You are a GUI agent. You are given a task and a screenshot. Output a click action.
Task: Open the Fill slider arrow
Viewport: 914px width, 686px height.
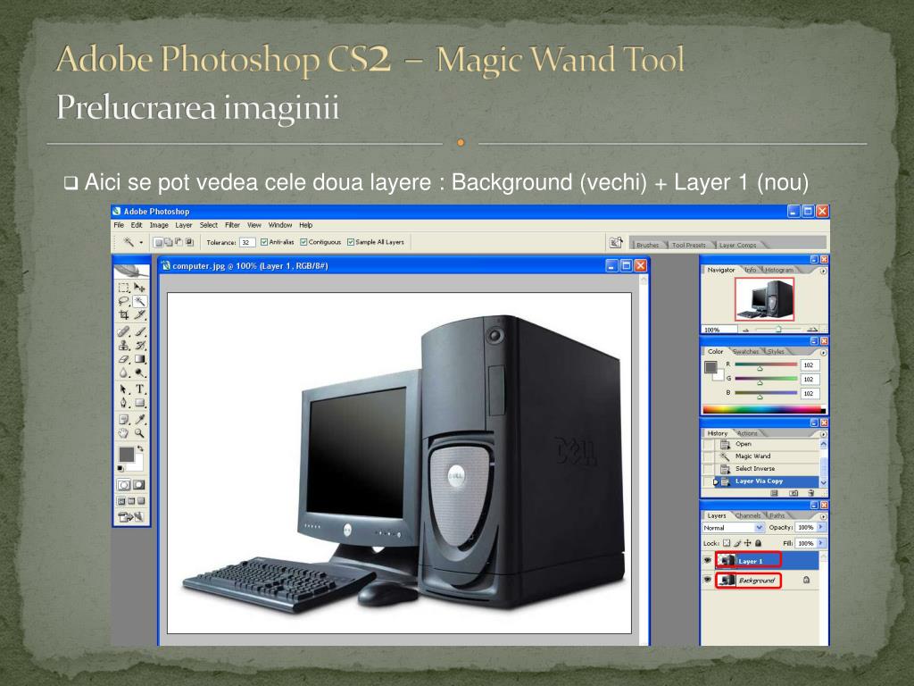click(821, 543)
